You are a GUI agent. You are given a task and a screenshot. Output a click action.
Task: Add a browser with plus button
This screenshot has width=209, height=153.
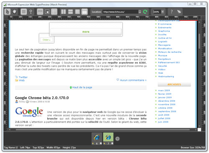point(117,138)
